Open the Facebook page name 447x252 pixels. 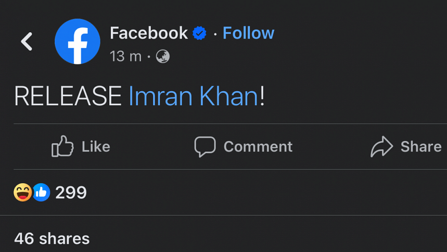click(148, 33)
